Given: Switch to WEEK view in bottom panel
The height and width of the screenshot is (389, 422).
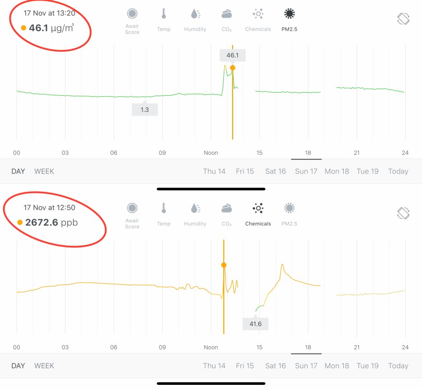Looking at the screenshot, I should [x=44, y=366].
